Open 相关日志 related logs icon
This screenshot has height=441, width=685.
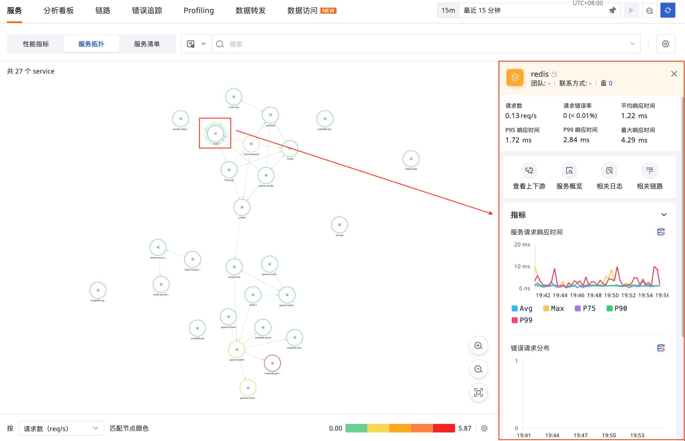click(x=609, y=171)
